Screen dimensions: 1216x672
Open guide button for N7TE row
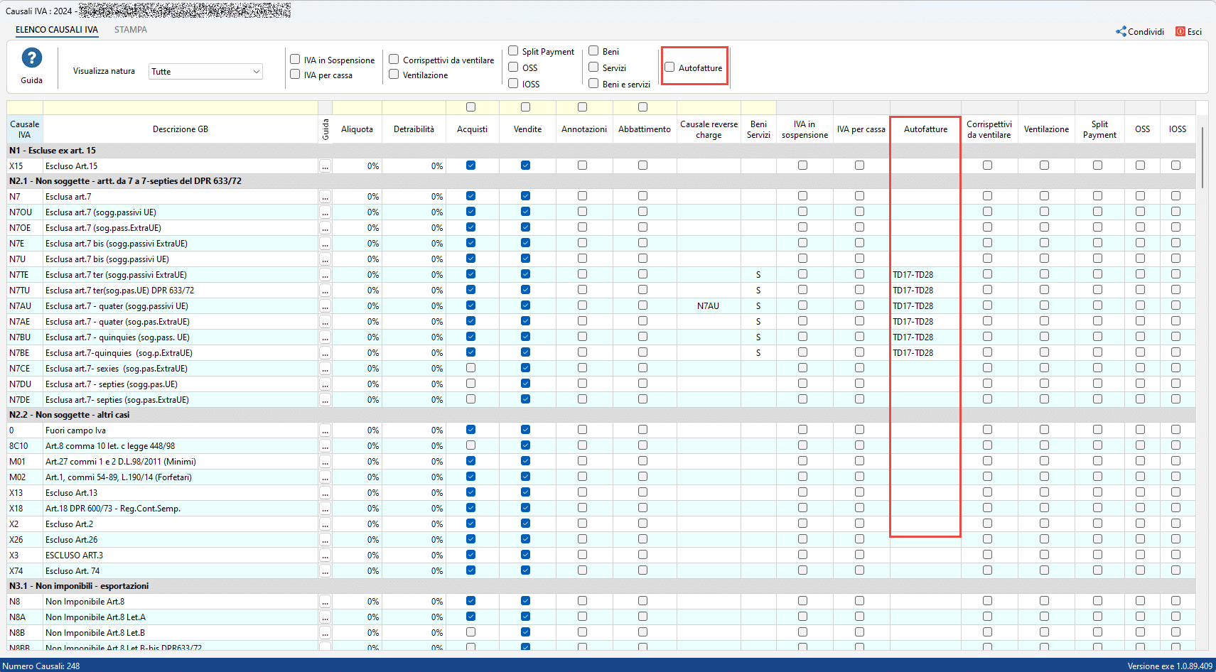point(325,275)
